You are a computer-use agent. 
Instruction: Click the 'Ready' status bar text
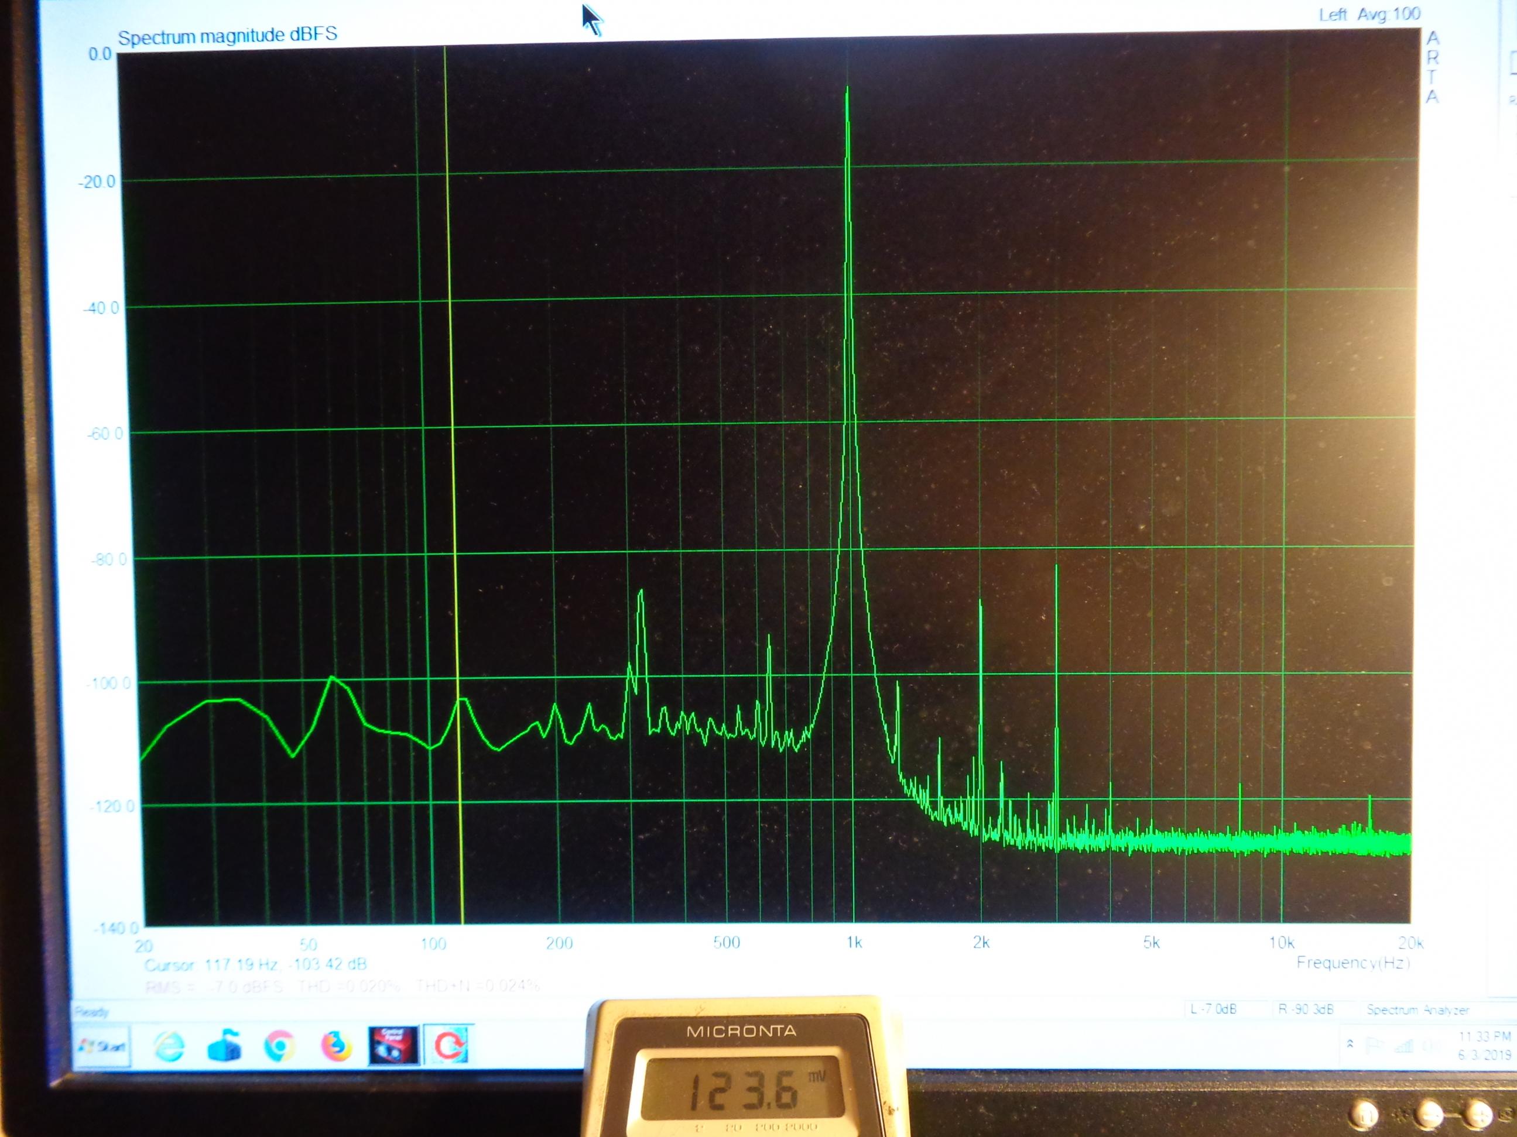[91, 1012]
